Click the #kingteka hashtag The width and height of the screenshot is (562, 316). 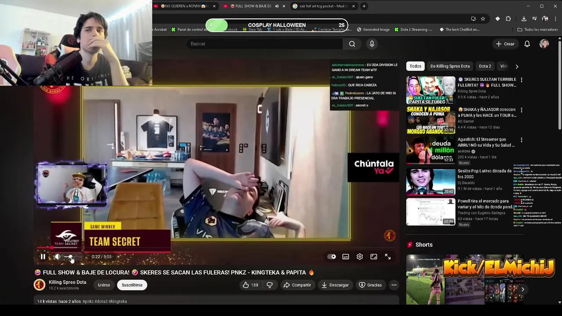click(118, 302)
